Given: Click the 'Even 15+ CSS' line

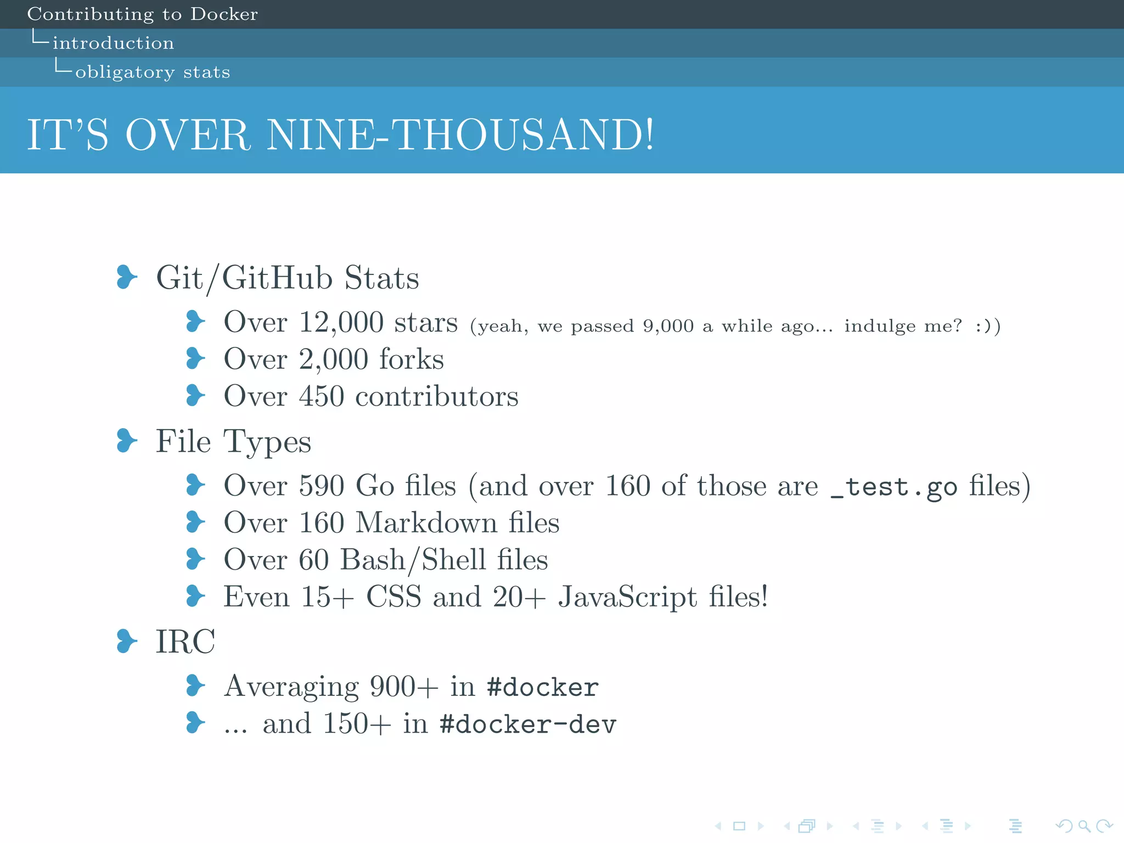Looking at the screenshot, I should [496, 597].
